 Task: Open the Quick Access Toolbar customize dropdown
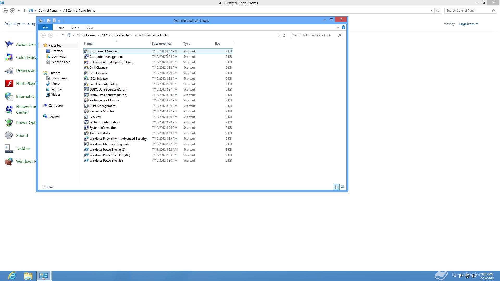[x=59, y=21]
